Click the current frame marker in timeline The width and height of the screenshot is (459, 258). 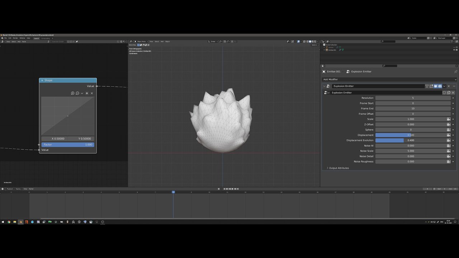coord(173,192)
